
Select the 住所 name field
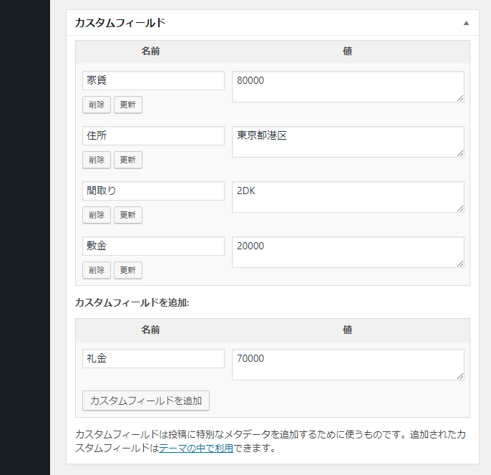tap(153, 135)
